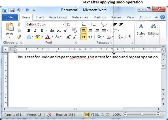The height and width of the screenshot is (120, 168).
Task: Click Words: 15 counter in status bar
Action: pos(34,115)
